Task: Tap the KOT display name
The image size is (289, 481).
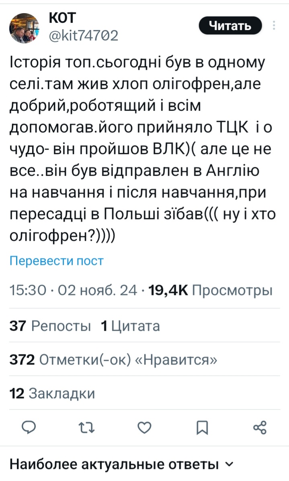Action: (x=63, y=18)
